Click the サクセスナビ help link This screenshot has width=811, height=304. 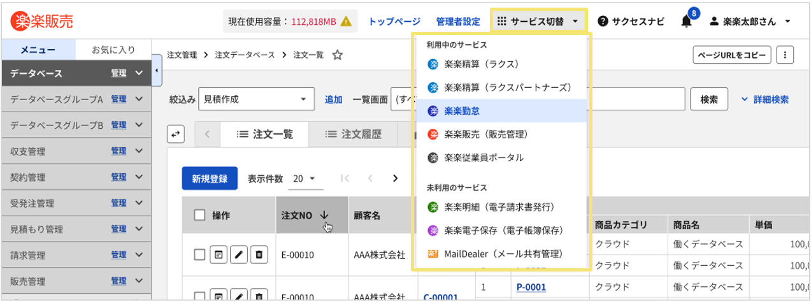pyautogui.click(x=631, y=21)
